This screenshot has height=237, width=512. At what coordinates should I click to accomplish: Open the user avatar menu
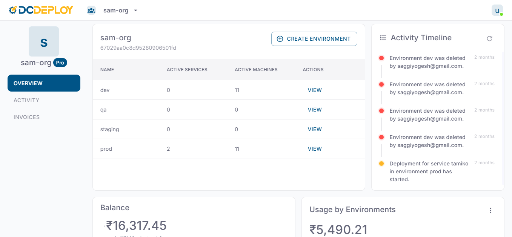pos(497,10)
